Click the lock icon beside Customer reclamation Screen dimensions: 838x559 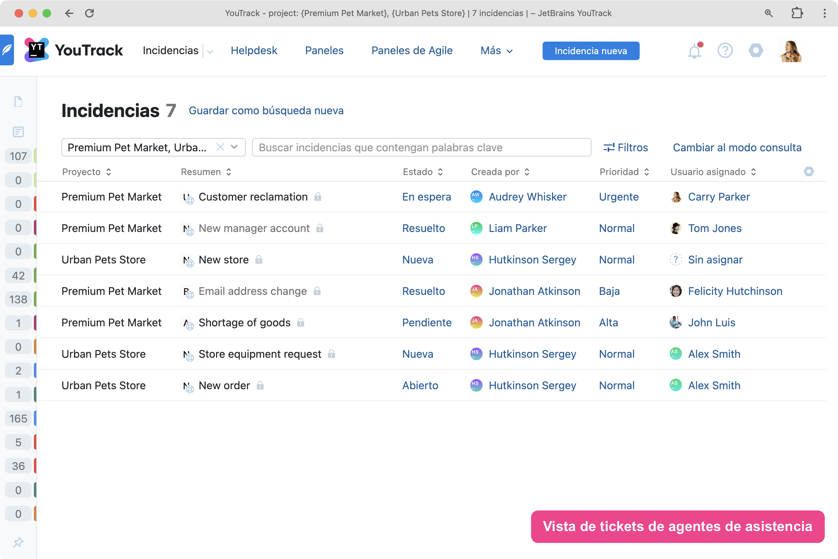click(x=318, y=197)
